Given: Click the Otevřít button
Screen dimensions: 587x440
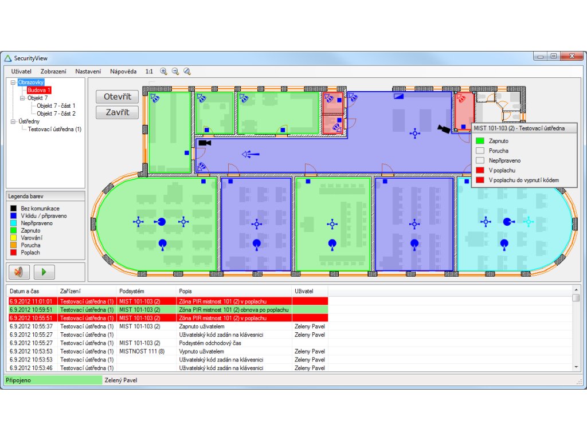Looking at the screenshot, I should click(x=117, y=96).
